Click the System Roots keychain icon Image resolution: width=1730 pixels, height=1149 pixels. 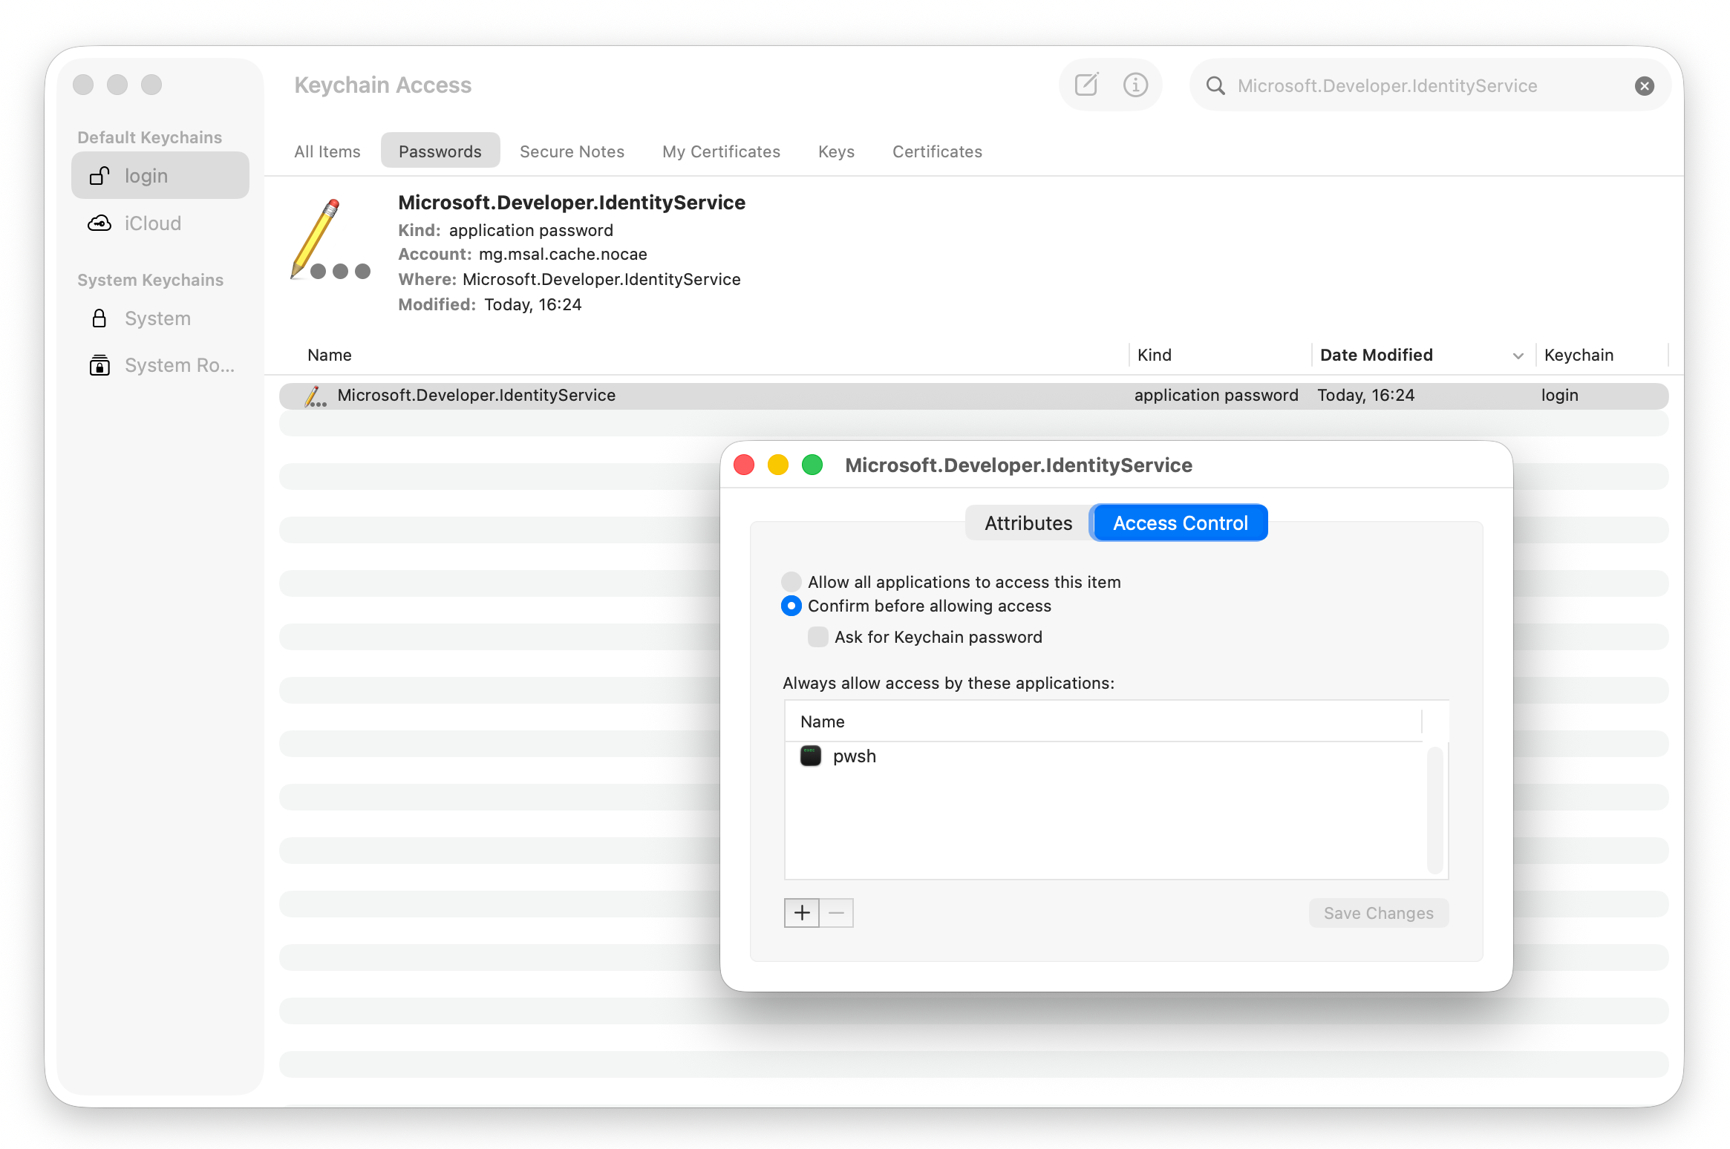click(99, 365)
